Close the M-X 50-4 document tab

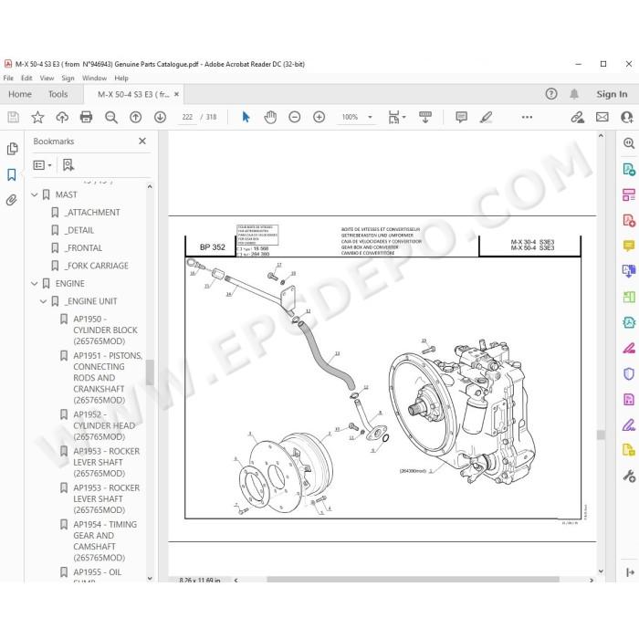tap(176, 94)
